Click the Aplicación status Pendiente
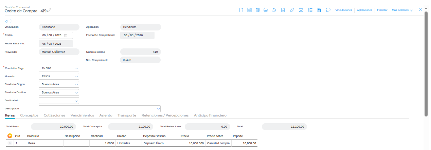 140,27
